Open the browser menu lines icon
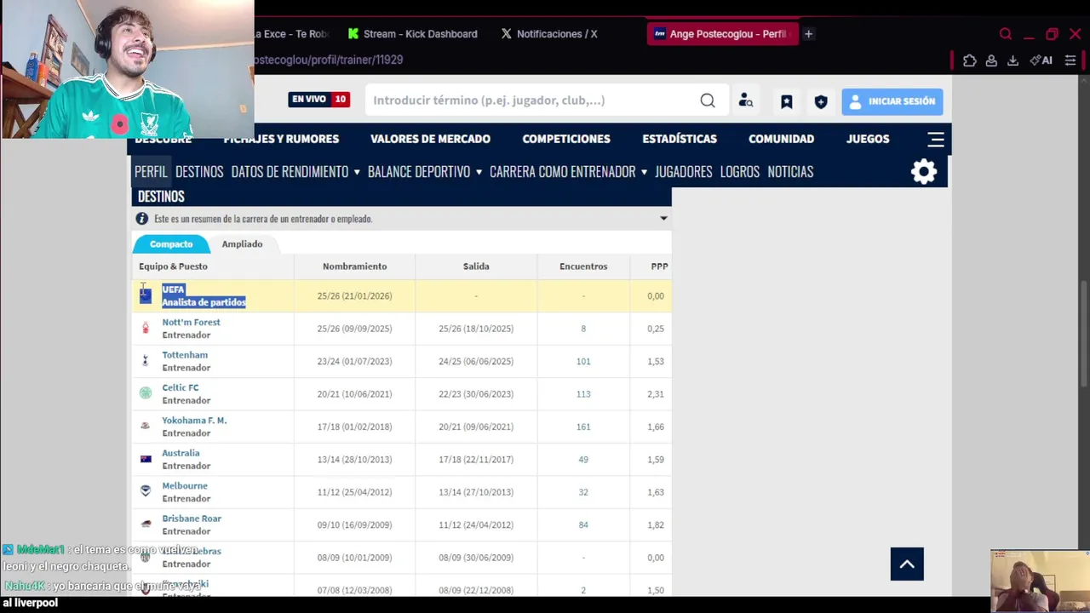This screenshot has height=613, width=1090. pyautogui.click(x=1070, y=60)
